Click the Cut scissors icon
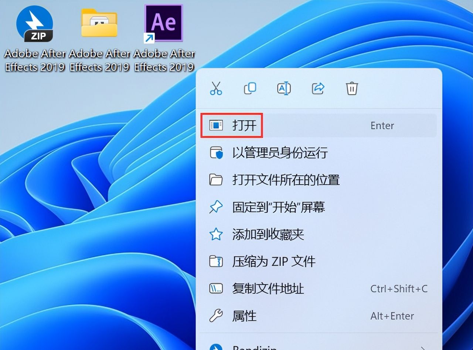The width and height of the screenshot is (473, 350). click(217, 88)
